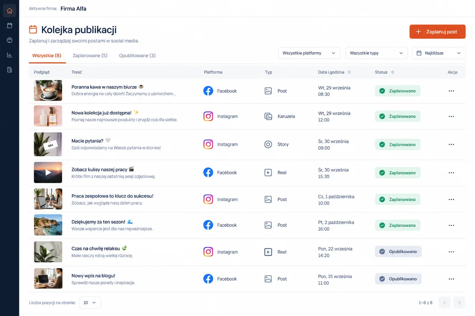Click the Zaplanuj post button
This screenshot has width=475, height=316.
coord(437,32)
